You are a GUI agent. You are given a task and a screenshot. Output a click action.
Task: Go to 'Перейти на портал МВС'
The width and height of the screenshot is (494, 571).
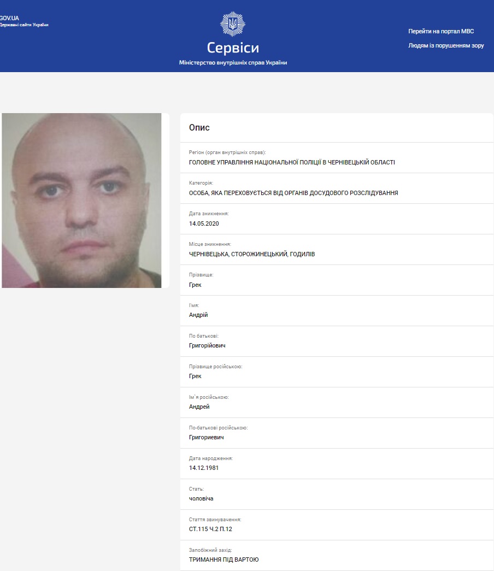(x=440, y=31)
